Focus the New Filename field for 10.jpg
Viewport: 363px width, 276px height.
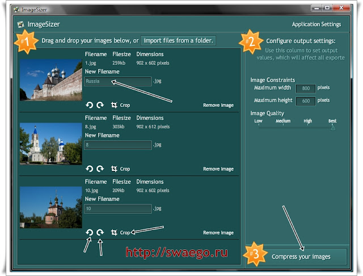[x=118, y=209]
